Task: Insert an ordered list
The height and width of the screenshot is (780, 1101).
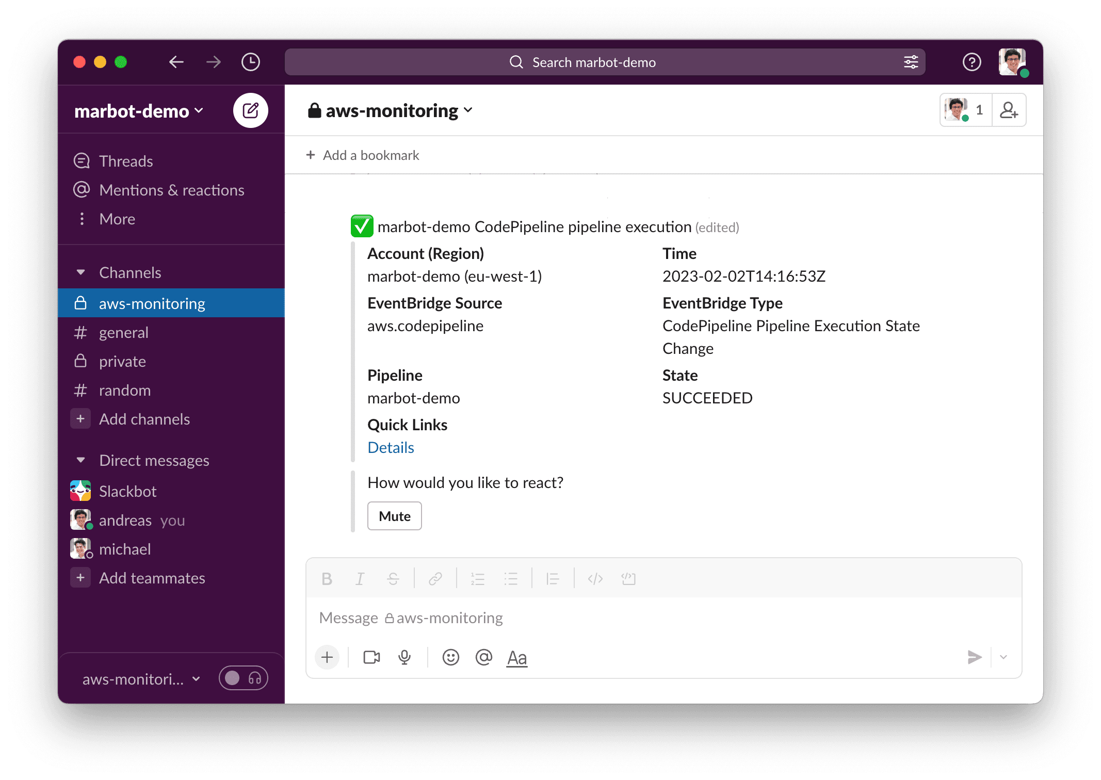Action: [x=477, y=579]
